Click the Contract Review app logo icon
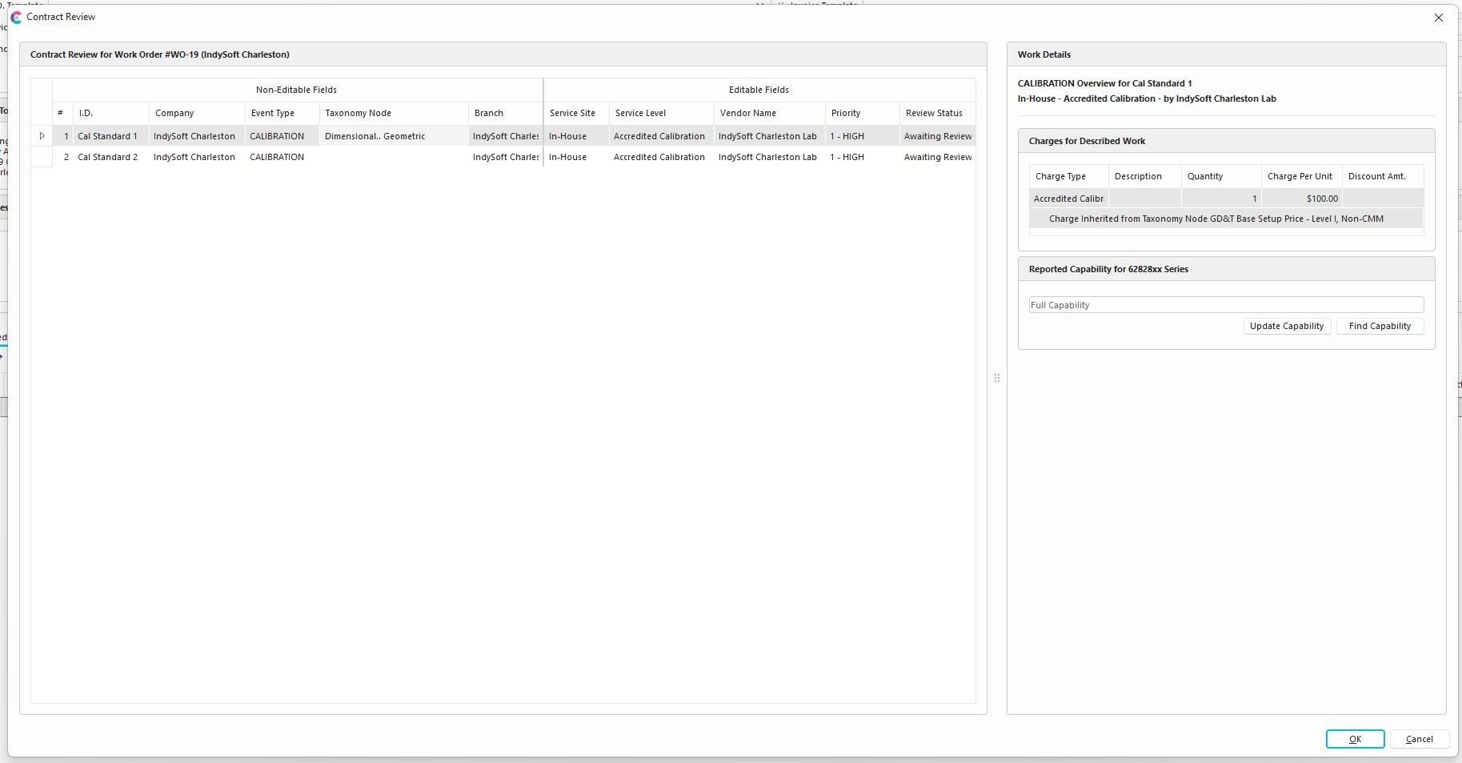 pyautogui.click(x=16, y=18)
